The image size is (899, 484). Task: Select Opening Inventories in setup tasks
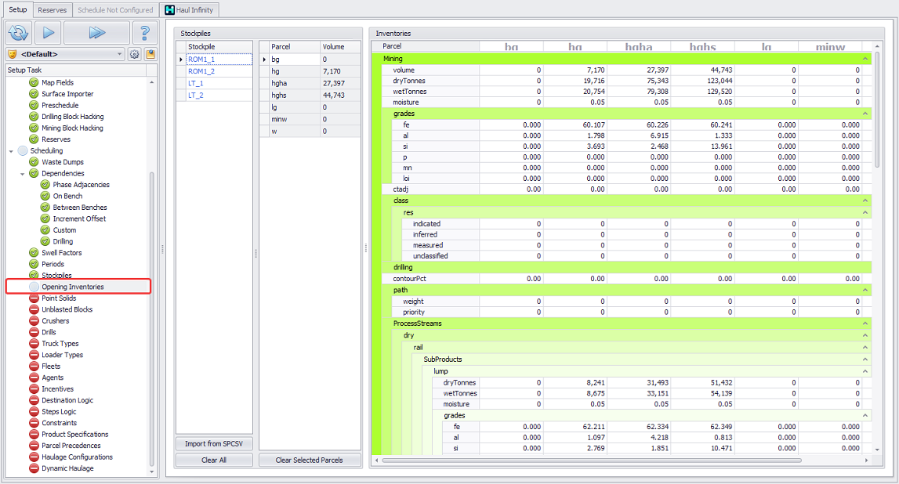pos(72,287)
